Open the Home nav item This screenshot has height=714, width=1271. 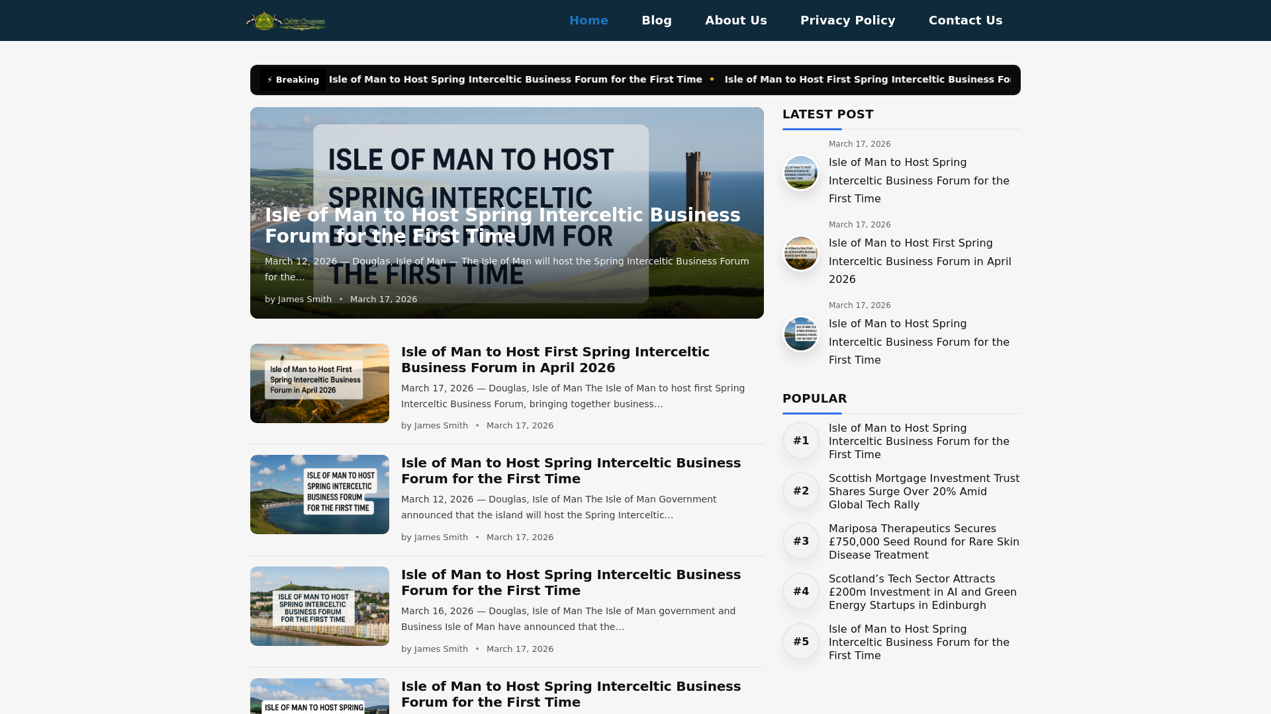click(x=588, y=20)
